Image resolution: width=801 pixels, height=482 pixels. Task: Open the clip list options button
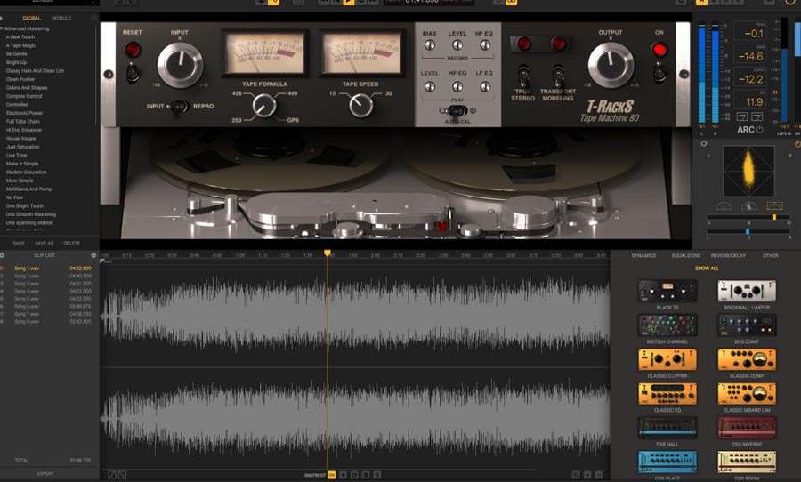pyautogui.click(x=93, y=255)
